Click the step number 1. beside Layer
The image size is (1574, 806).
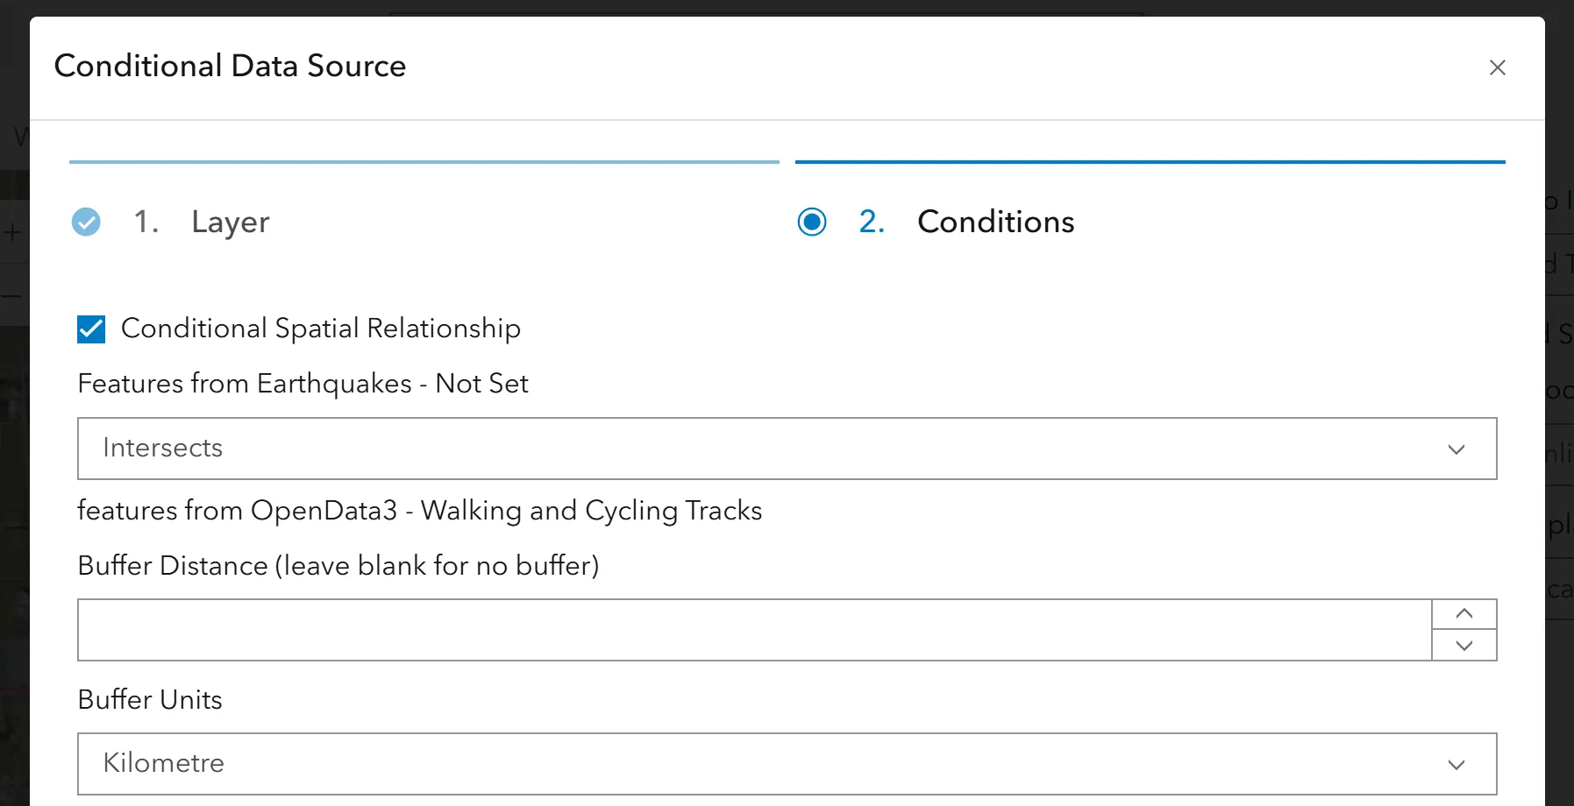tap(146, 222)
